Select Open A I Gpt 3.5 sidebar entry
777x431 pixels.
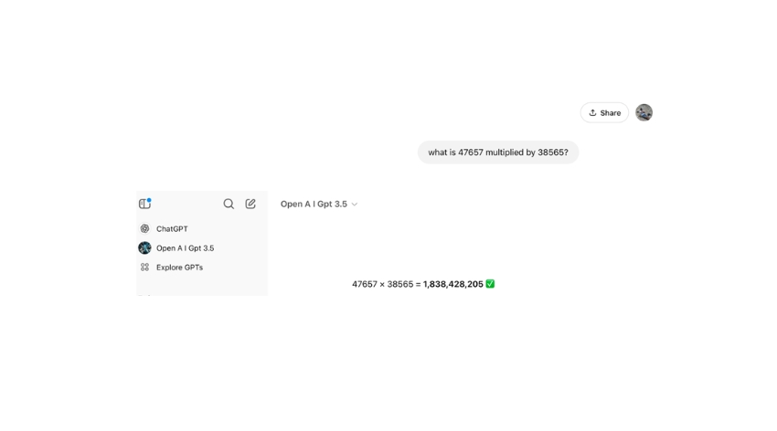click(x=185, y=248)
